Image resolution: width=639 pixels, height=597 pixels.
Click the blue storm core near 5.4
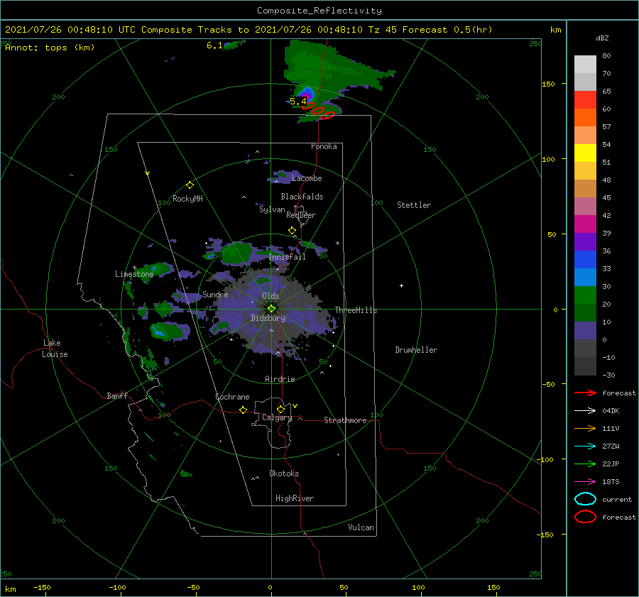[307, 93]
